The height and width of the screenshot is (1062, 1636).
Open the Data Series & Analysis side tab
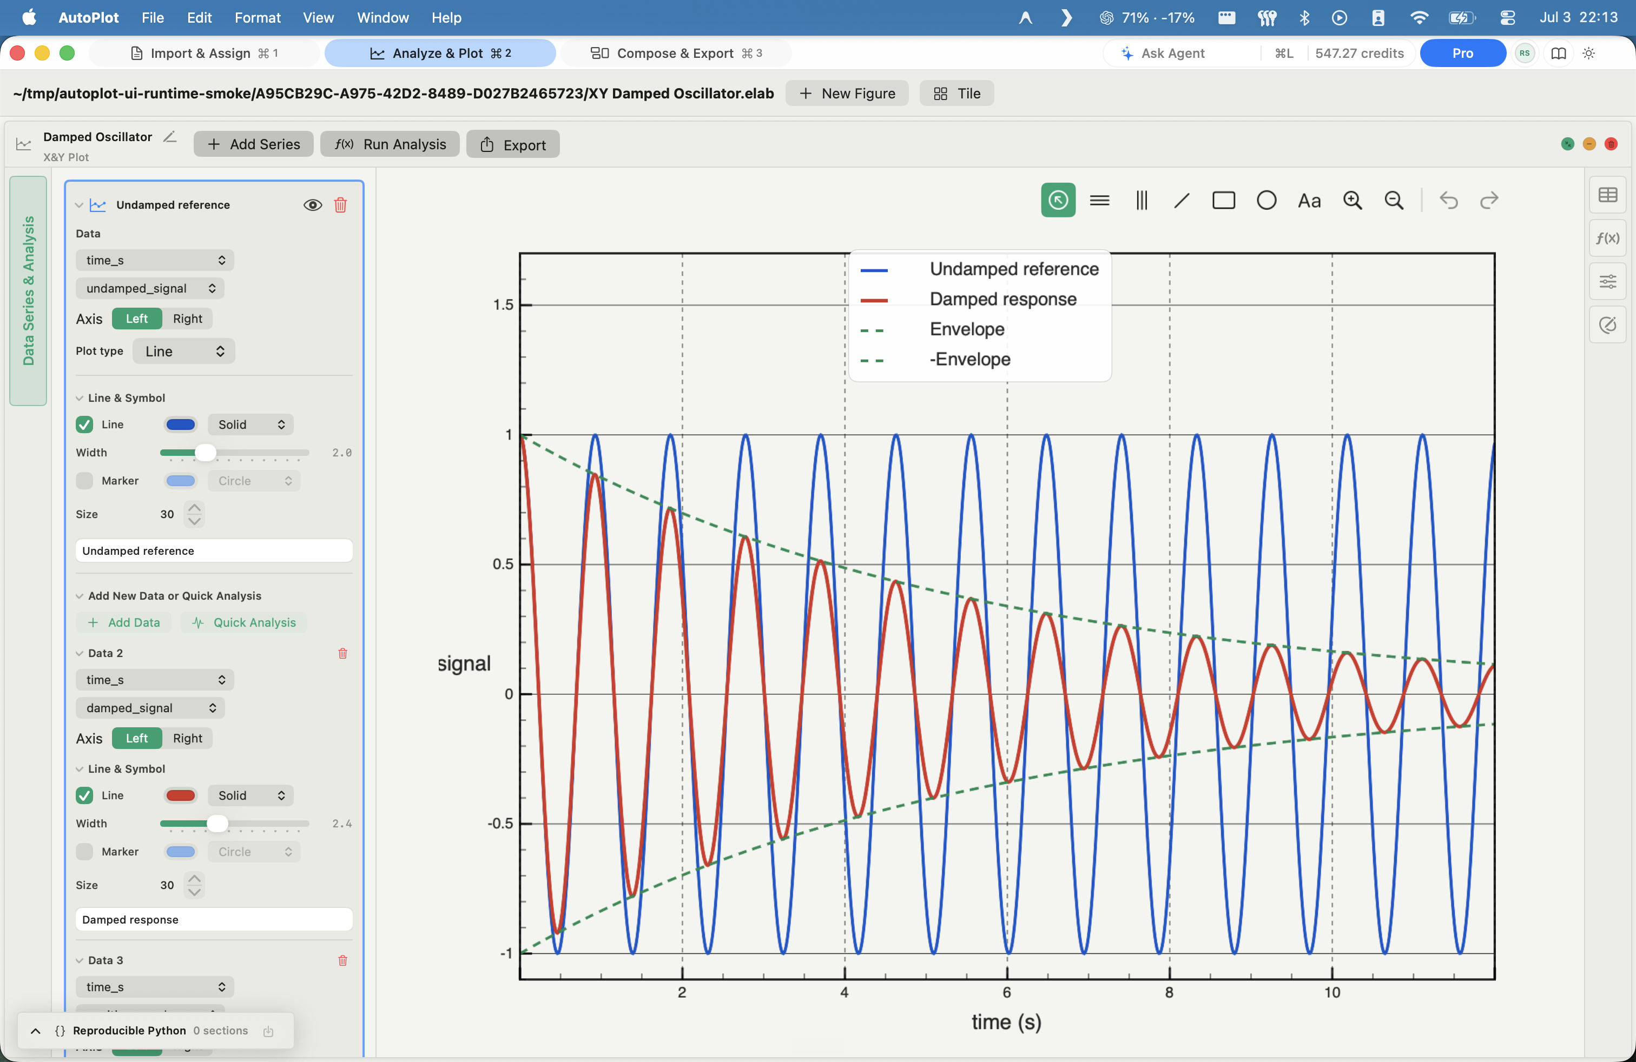(28, 290)
